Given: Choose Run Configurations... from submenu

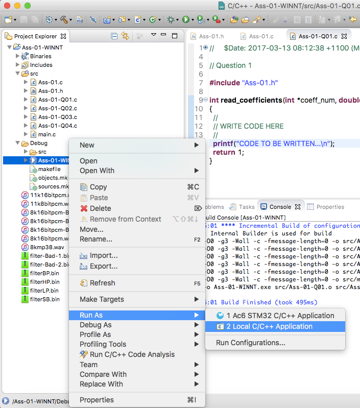Looking at the screenshot, I should click(250, 343).
